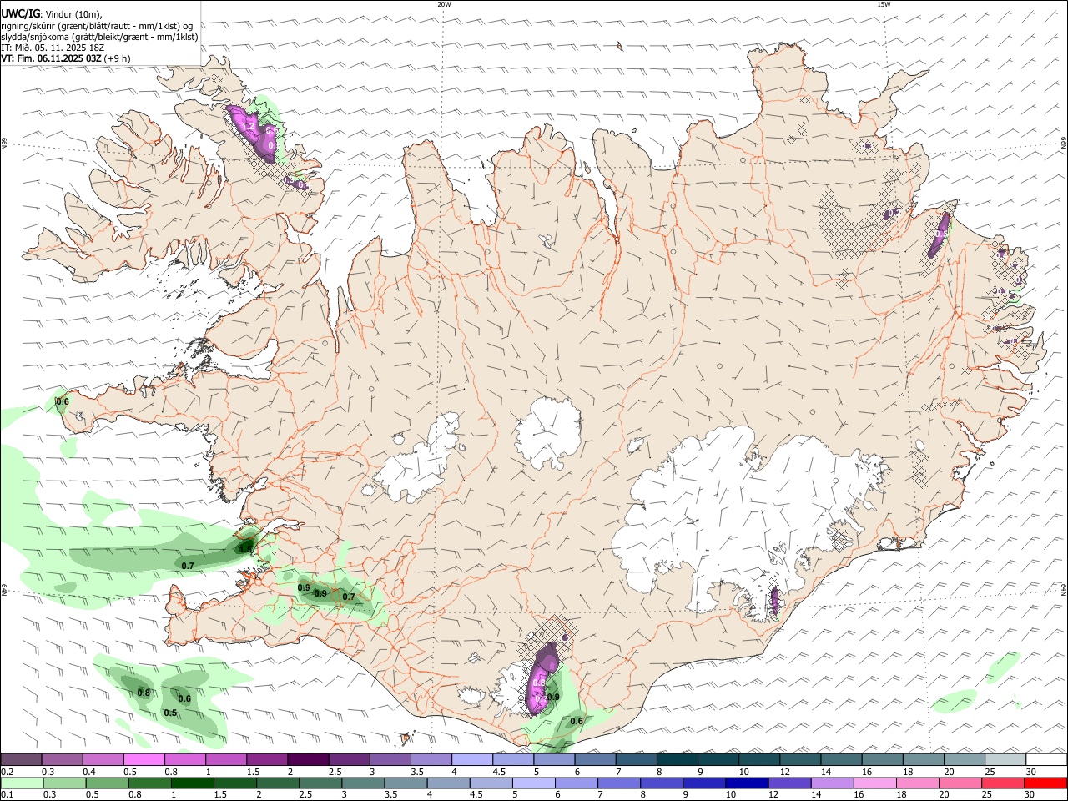Screen dimensions: 1068x801
Task: Pick the bright pink snow-scale swatch at 0.5
Action: [x=144, y=759]
